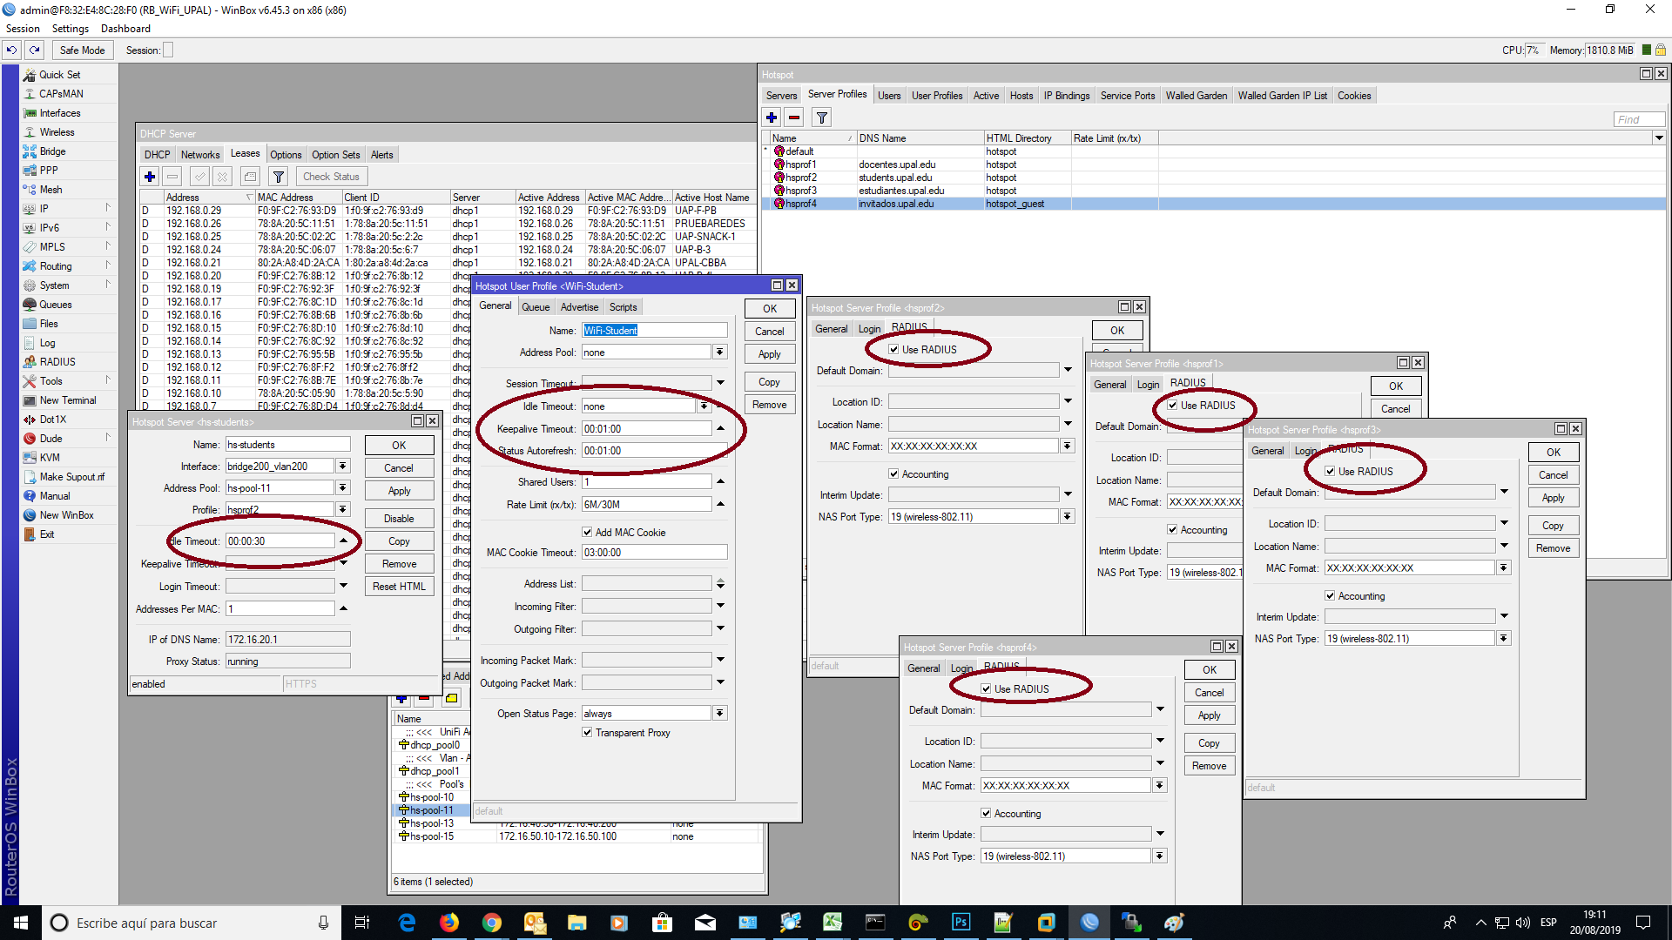
Task: Expand the Interface dropdown in hs-students server
Action: tap(343, 467)
